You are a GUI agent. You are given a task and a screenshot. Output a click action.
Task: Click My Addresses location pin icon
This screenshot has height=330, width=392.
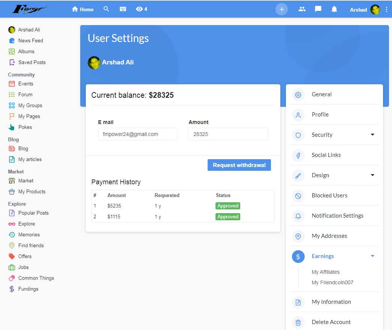298,236
